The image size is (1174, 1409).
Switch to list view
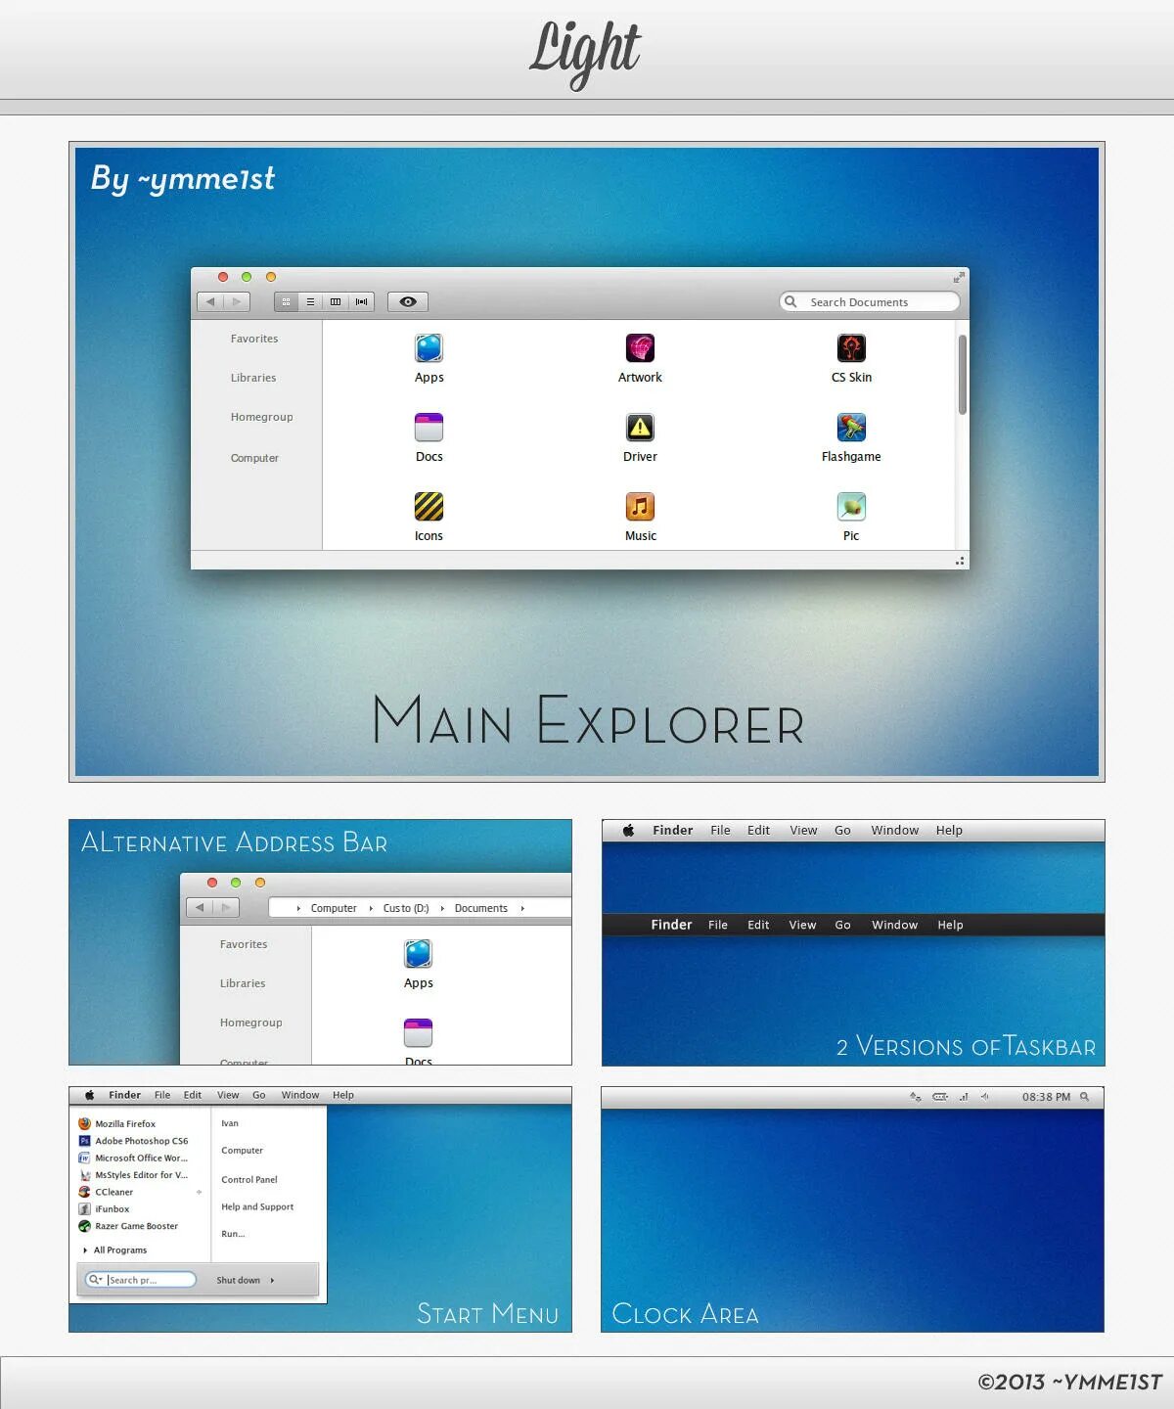click(310, 302)
